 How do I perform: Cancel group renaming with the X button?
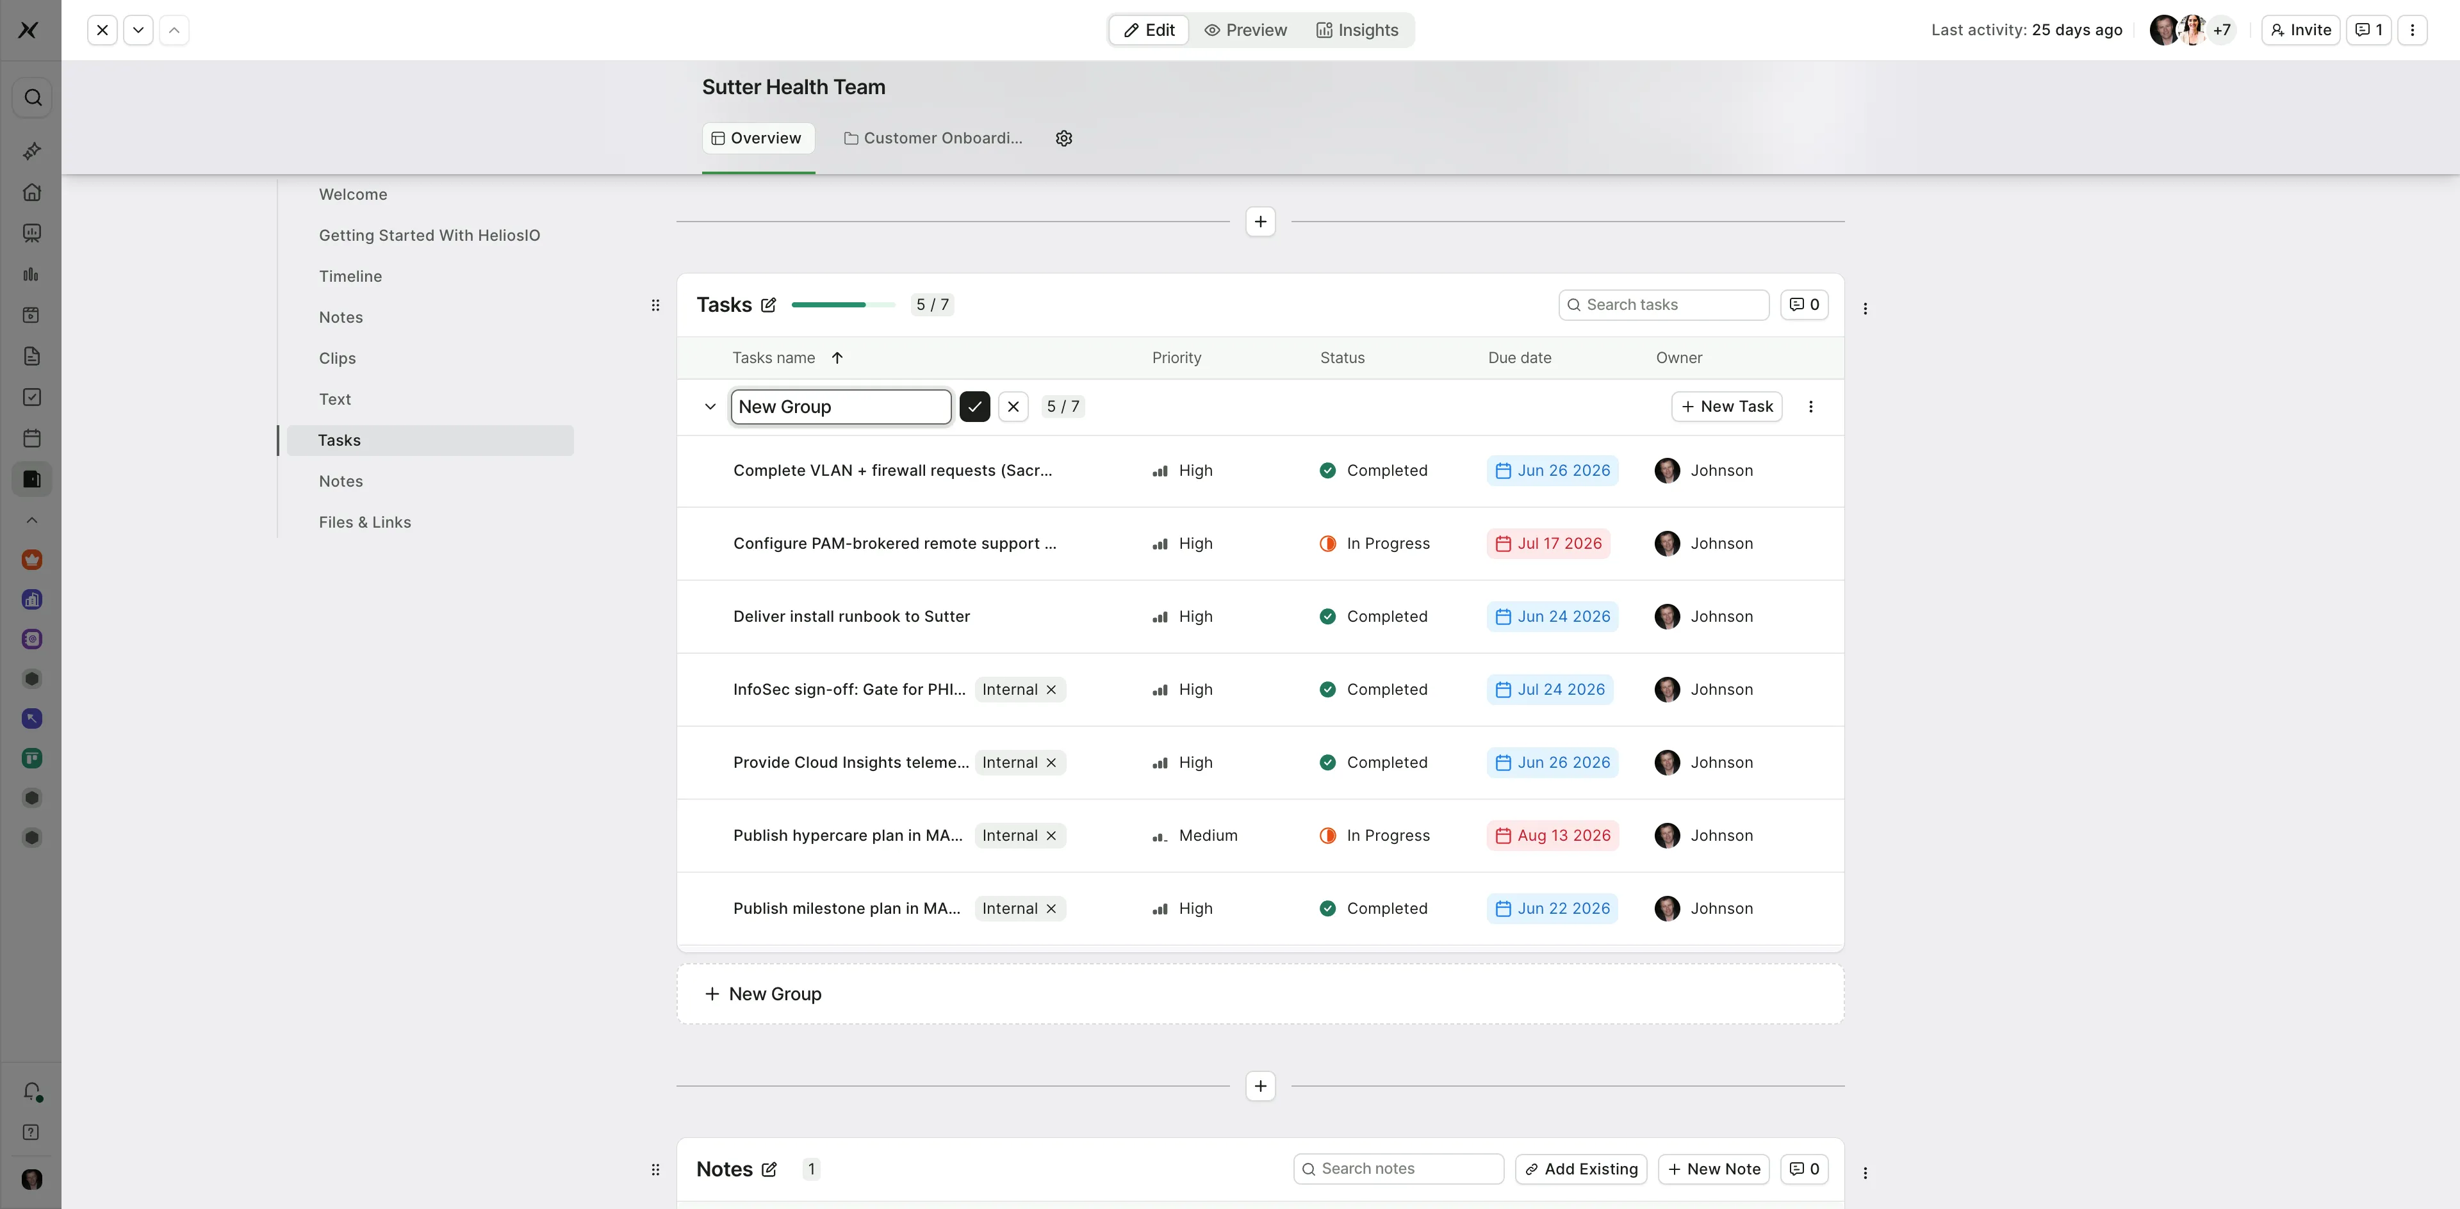(x=1013, y=407)
